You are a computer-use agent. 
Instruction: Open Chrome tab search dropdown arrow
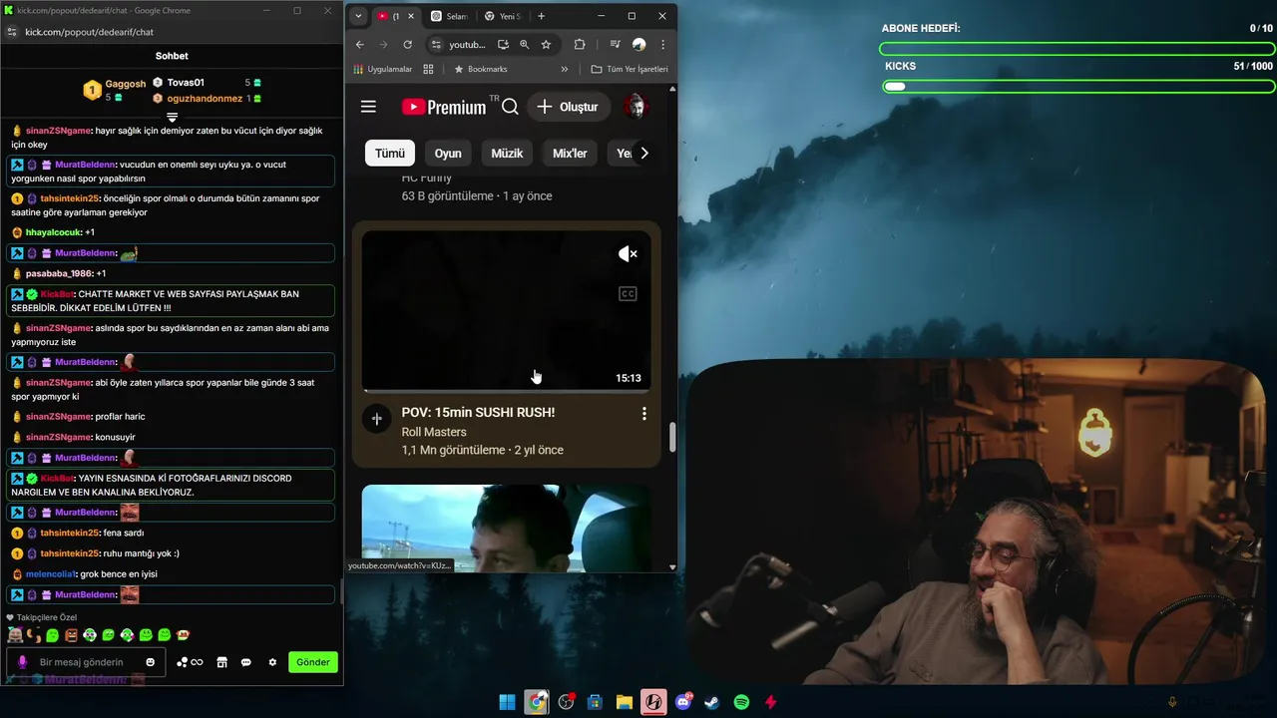pyautogui.click(x=358, y=16)
